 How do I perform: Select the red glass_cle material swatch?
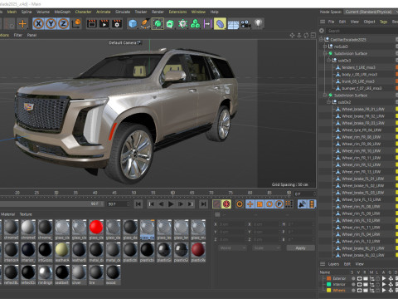96,227
